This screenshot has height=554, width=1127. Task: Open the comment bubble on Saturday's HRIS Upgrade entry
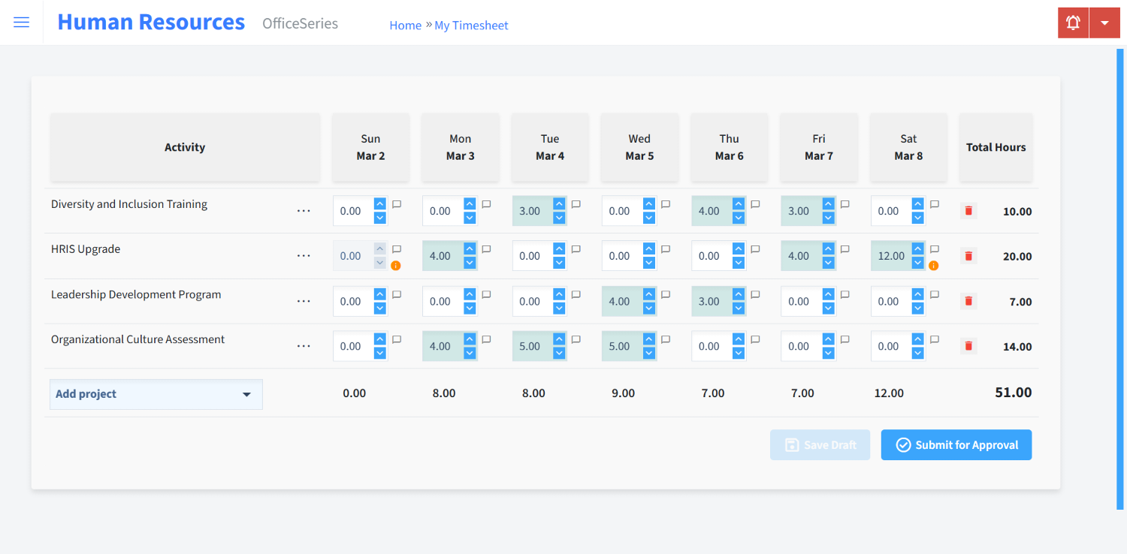tap(934, 248)
